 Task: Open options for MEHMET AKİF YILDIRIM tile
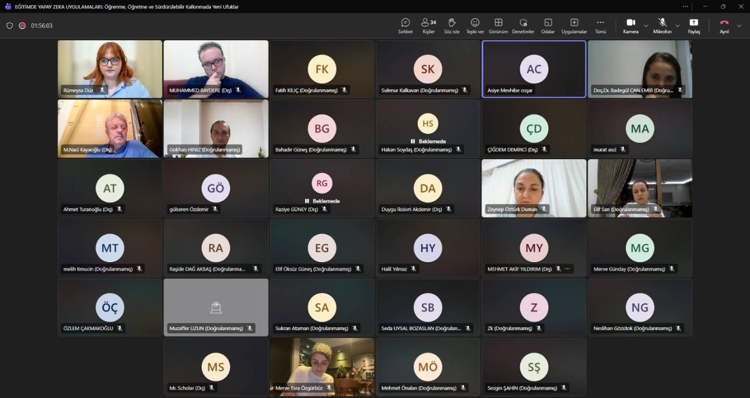[568, 269]
